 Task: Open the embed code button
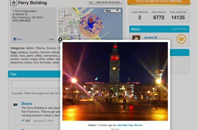point(52,39)
